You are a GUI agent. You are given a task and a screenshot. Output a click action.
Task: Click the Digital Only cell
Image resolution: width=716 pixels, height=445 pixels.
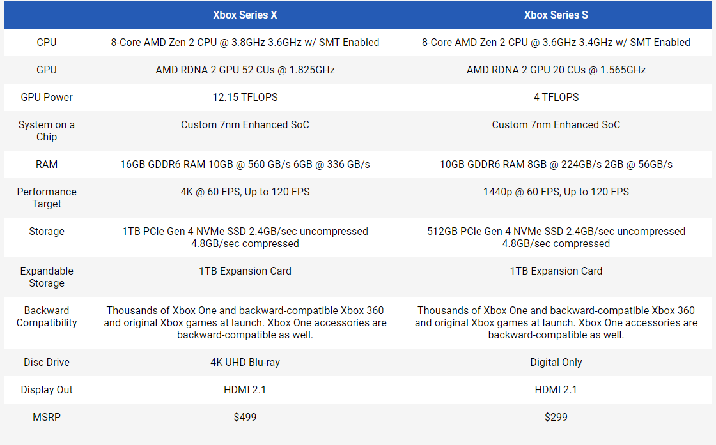click(x=556, y=362)
